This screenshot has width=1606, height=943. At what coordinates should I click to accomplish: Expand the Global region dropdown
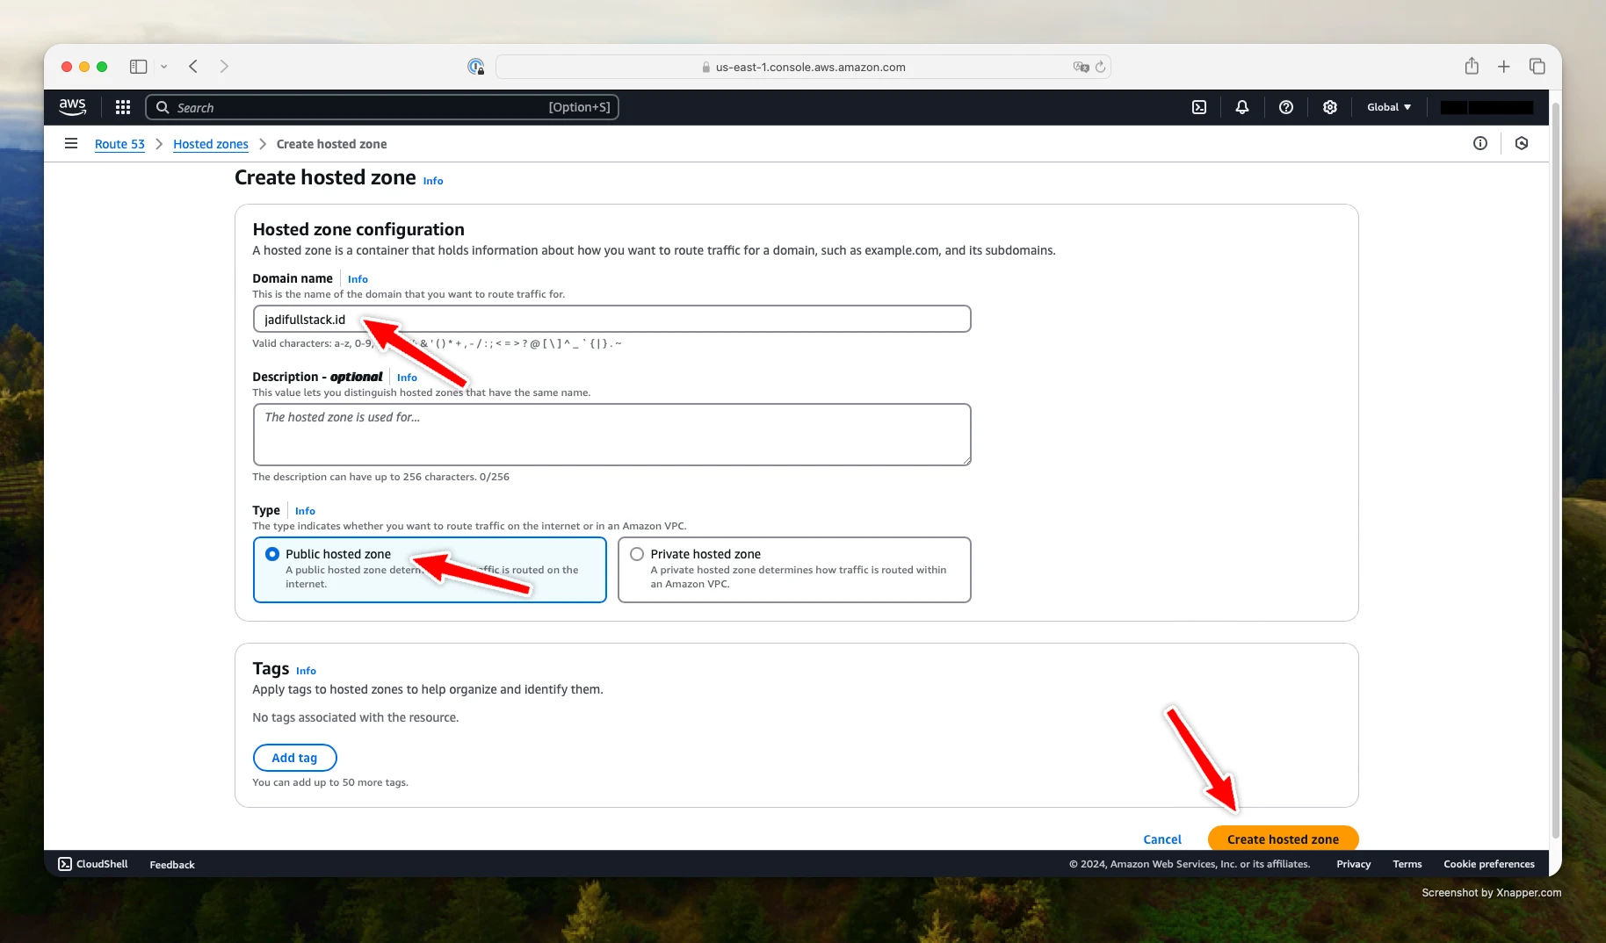[1389, 107]
